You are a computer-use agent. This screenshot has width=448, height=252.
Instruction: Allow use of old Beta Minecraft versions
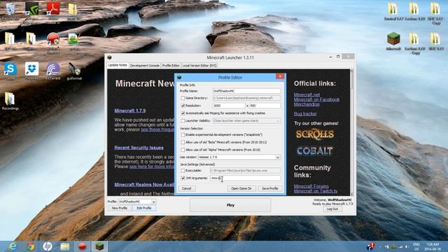click(183, 142)
